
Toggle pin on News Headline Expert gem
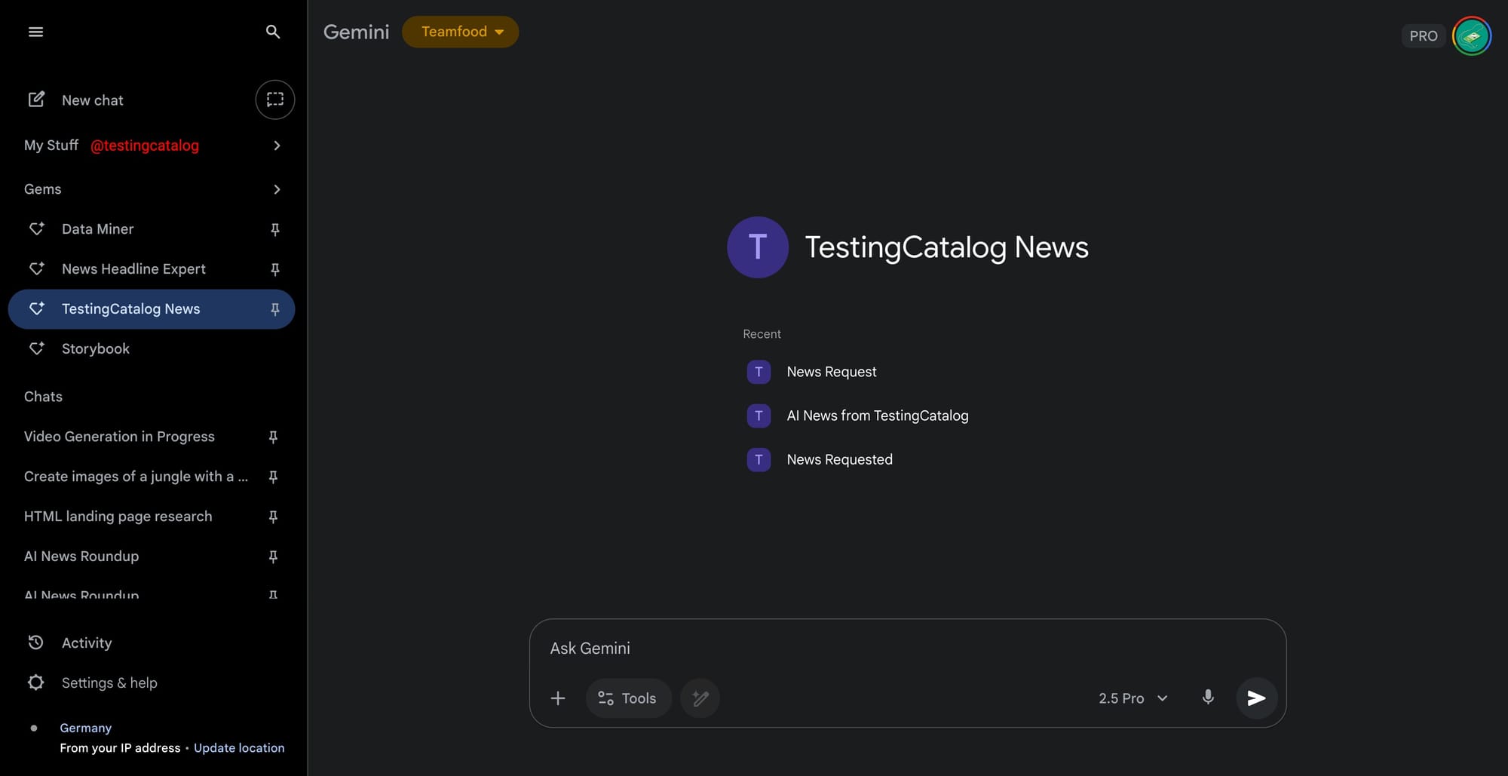click(275, 269)
